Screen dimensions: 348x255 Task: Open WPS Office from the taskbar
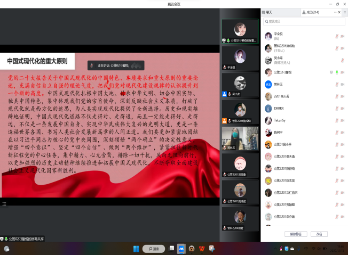click(202, 248)
